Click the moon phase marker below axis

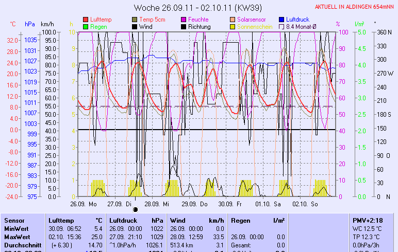pyautogui.click(x=136, y=209)
